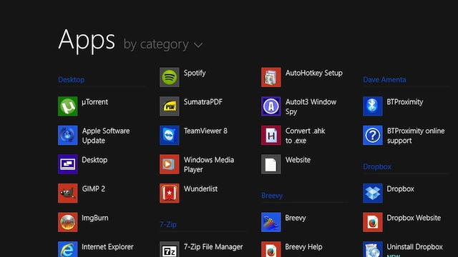458x257 pixels.
Task: Run AutoHotkey Setup icon
Action: [271, 77]
